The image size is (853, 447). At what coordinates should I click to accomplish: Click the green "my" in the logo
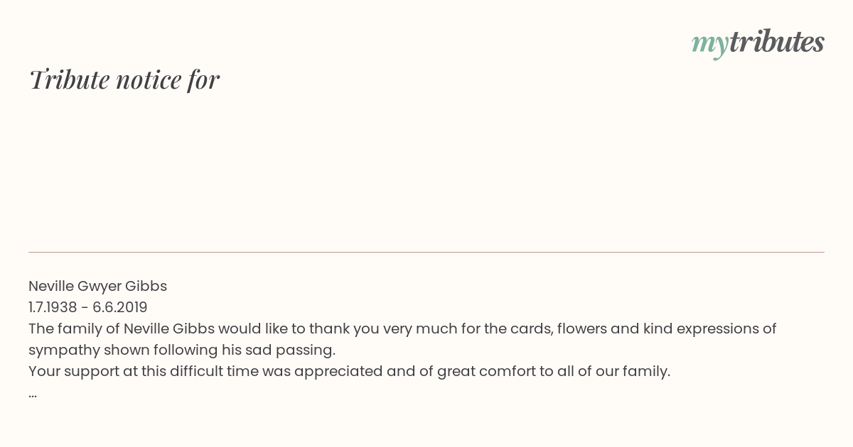(710, 45)
